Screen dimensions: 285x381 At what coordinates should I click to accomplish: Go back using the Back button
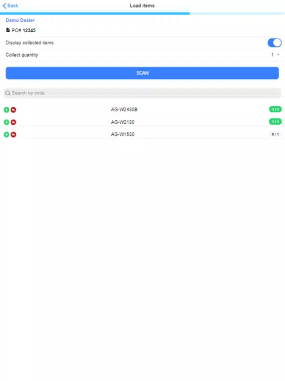(10, 5)
